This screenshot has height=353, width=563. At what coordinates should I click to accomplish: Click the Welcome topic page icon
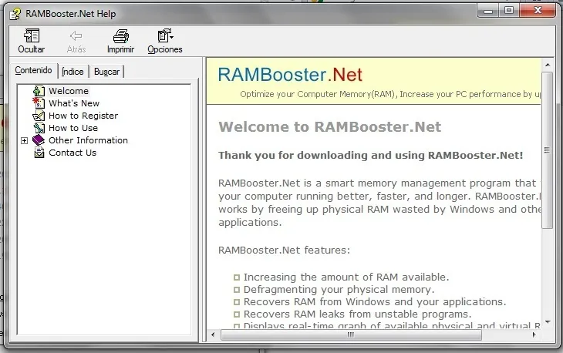(39, 91)
